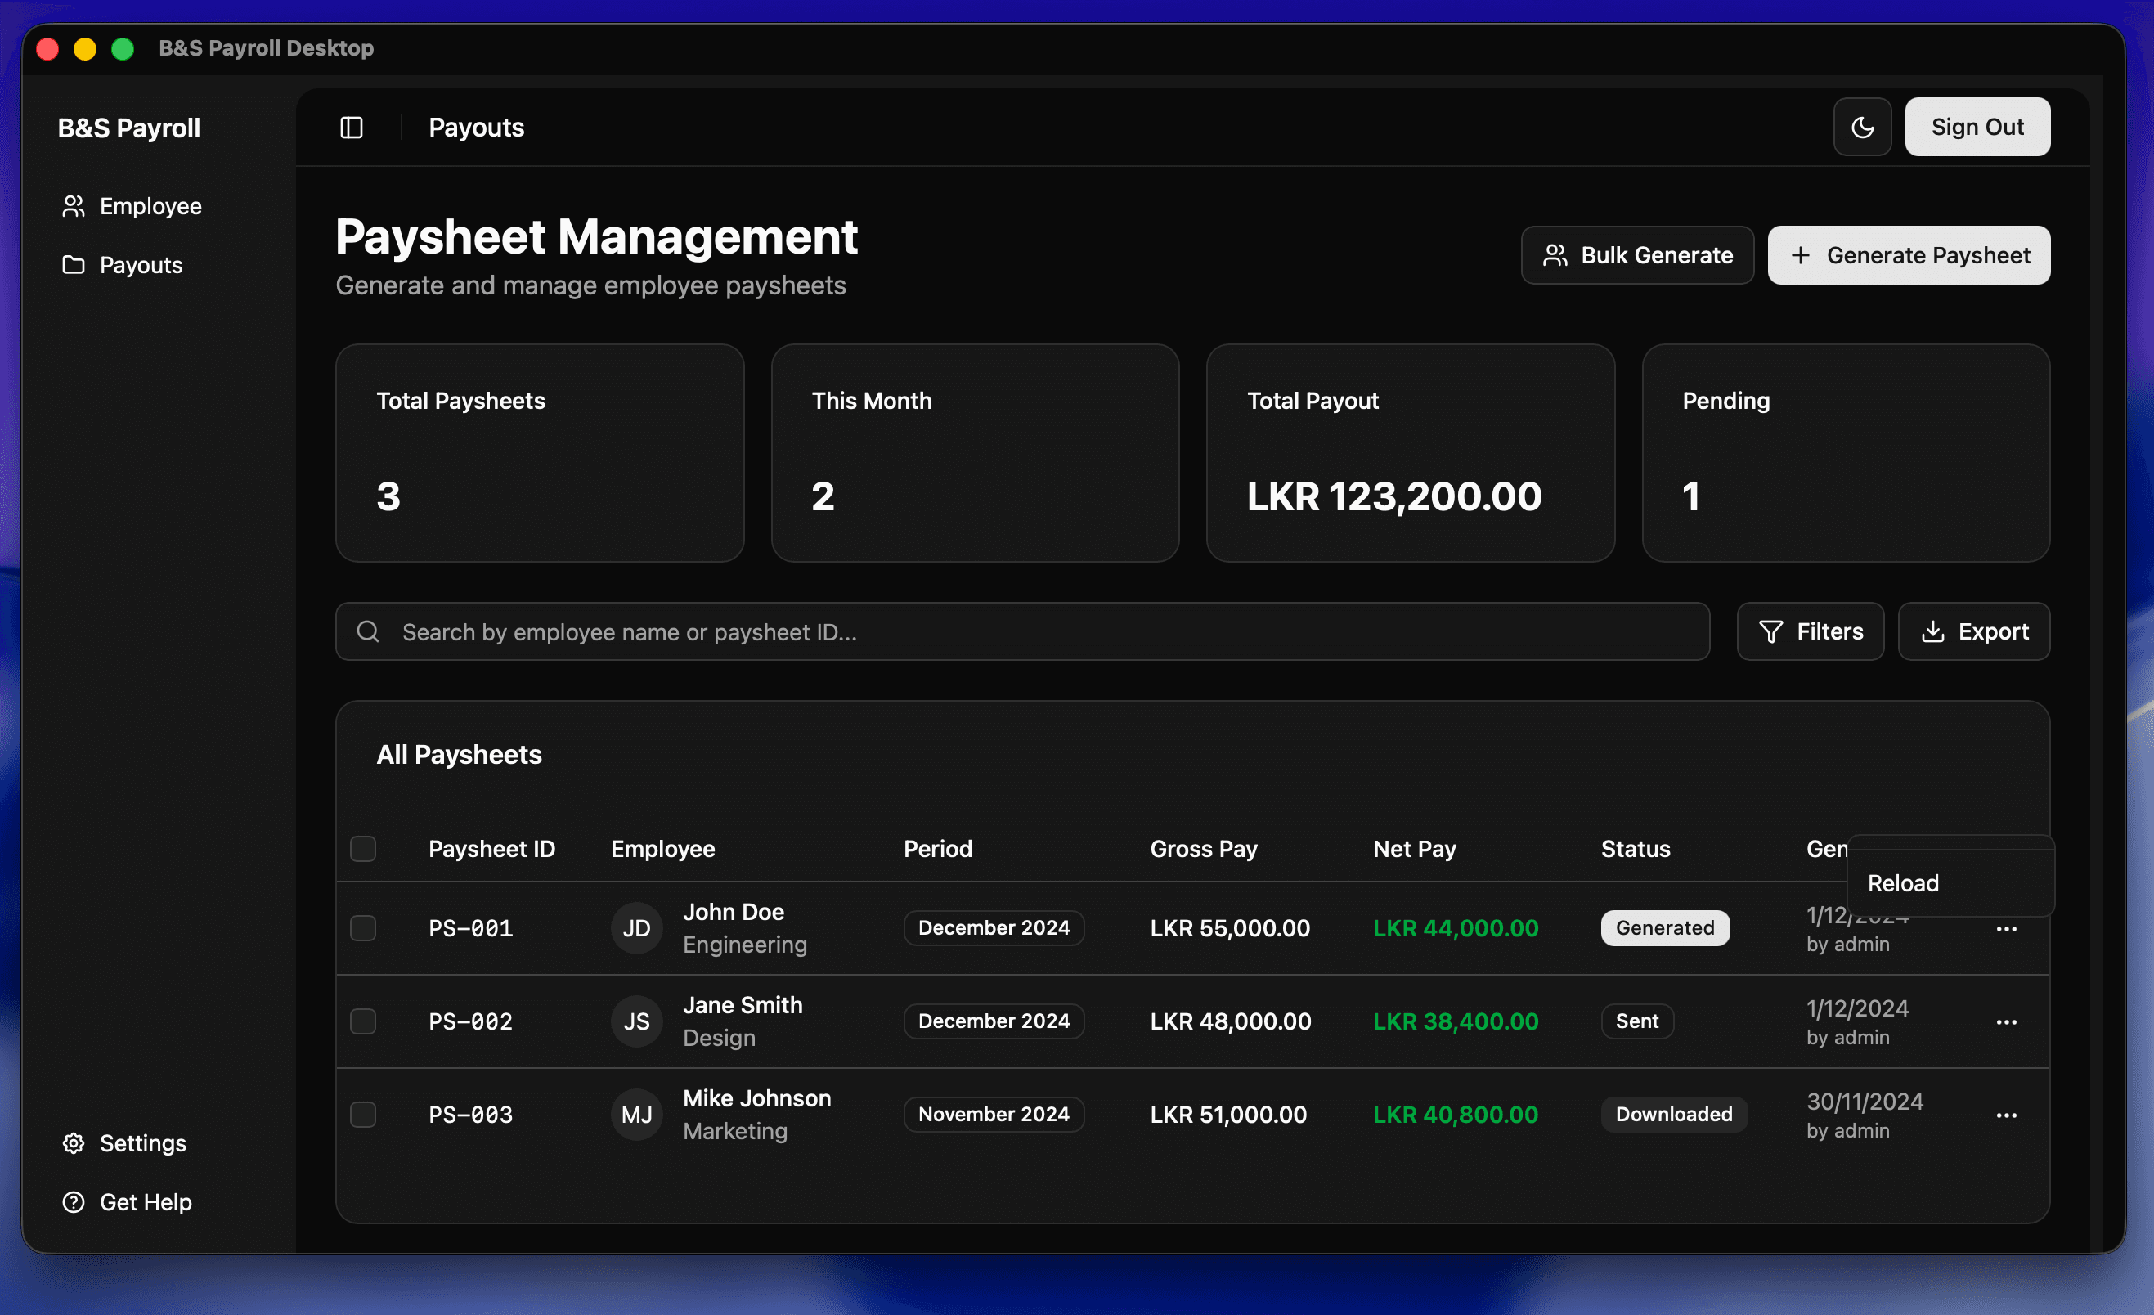Click the Get Help icon
Image resolution: width=2154 pixels, height=1315 pixels.
(x=74, y=1201)
